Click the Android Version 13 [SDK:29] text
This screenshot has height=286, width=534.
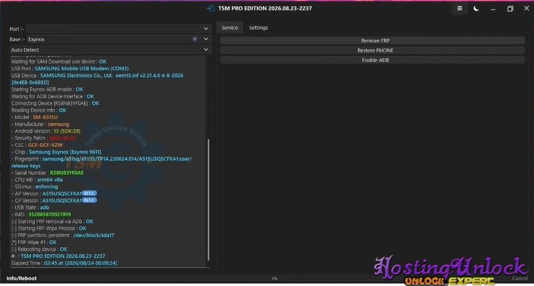point(67,131)
